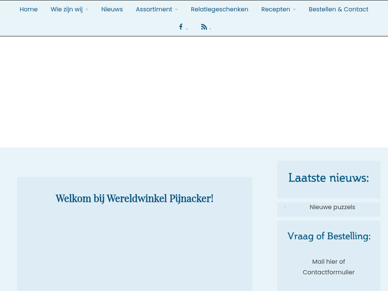388x291 pixels.
Task: Open the Contactformulier link
Action: pos(329,272)
